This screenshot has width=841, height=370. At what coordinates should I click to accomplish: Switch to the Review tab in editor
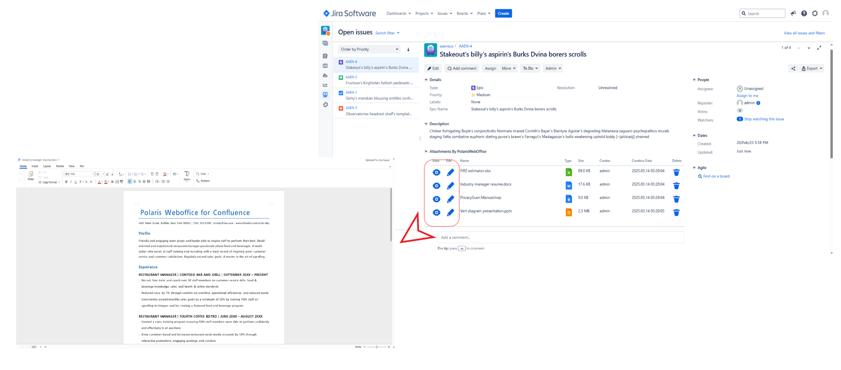(x=60, y=166)
